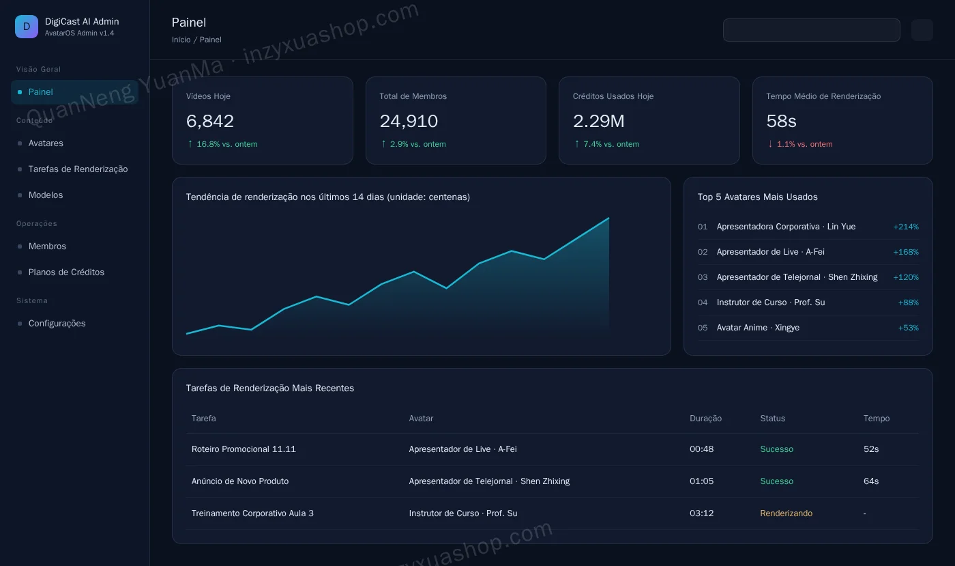Click the 16.8% vs. ontem trend

pos(222,144)
